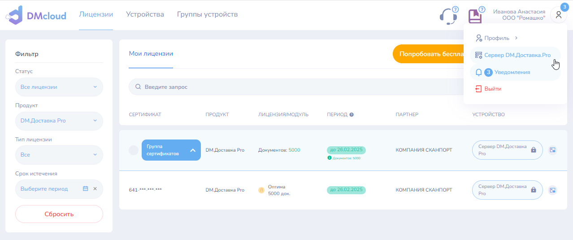Click the Попробовать бесплатно button
This screenshot has width=573, height=240.
(428, 54)
